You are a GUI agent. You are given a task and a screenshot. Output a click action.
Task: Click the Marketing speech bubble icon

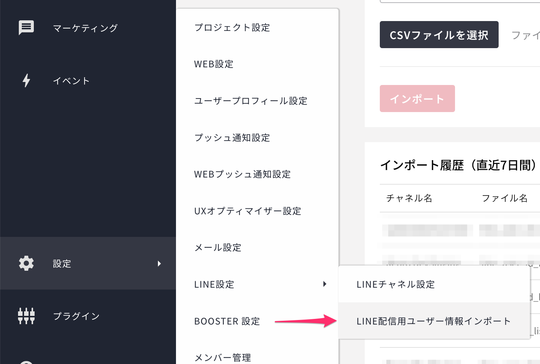pyautogui.click(x=26, y=27)
